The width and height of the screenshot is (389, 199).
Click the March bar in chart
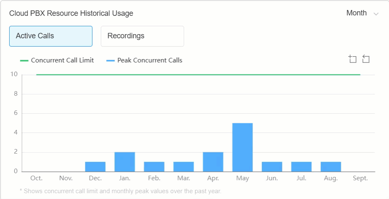pos(184,167)
